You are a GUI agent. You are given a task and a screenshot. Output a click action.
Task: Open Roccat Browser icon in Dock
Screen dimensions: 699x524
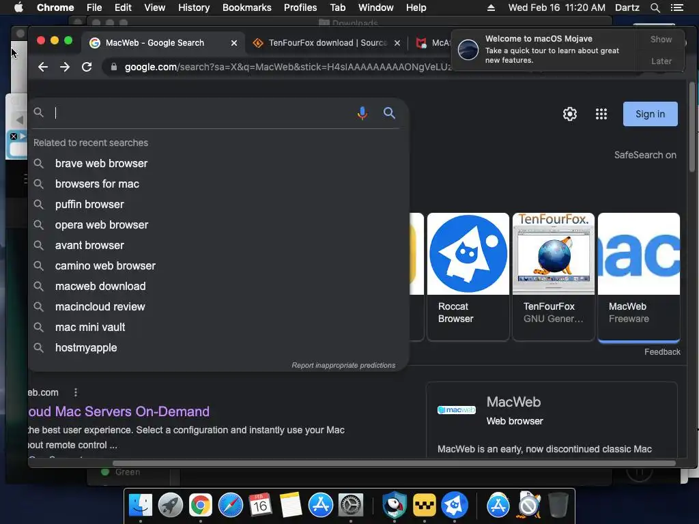[454, 505]
